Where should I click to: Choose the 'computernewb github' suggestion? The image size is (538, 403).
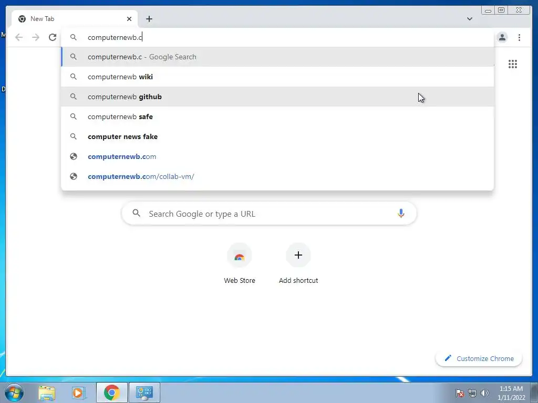point(277,97)
